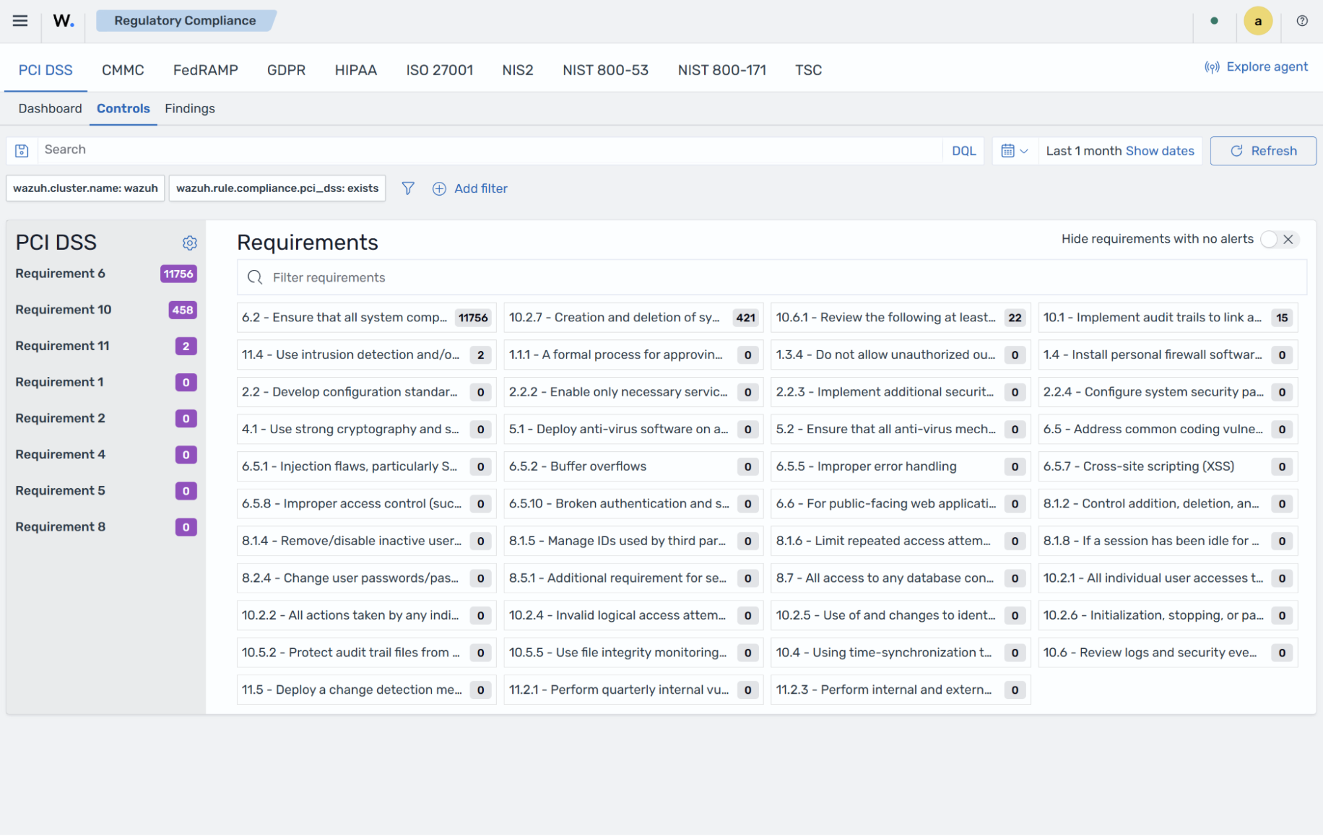
Task: Open the NIST 800-53 tab
Action: pyautogui.click(x=606, y=70)
